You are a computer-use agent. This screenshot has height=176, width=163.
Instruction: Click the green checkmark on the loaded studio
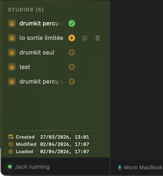point(72,23)
